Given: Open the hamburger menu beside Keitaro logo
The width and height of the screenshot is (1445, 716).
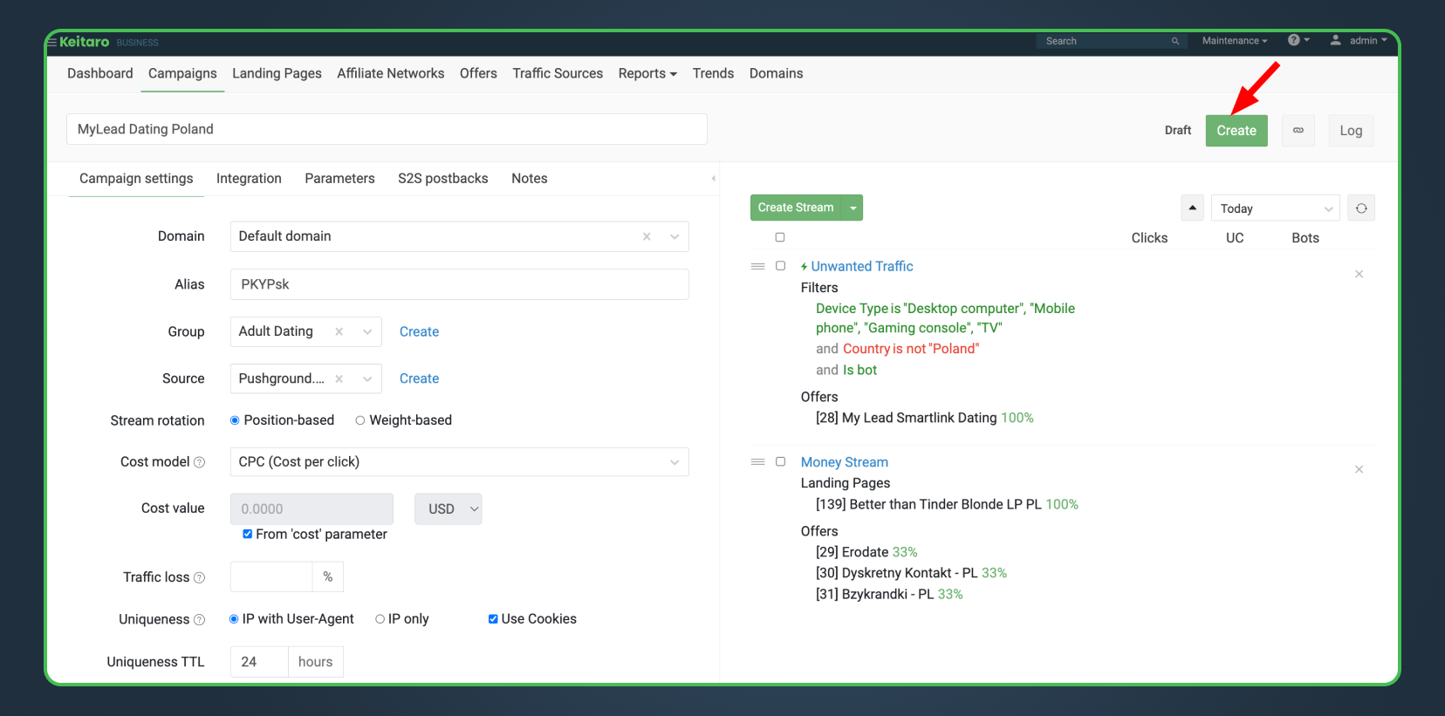Looking at the screenshot, I should tap(52, 42).
